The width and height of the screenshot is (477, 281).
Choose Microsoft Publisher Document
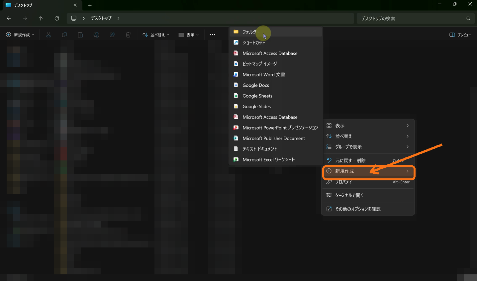276,138
